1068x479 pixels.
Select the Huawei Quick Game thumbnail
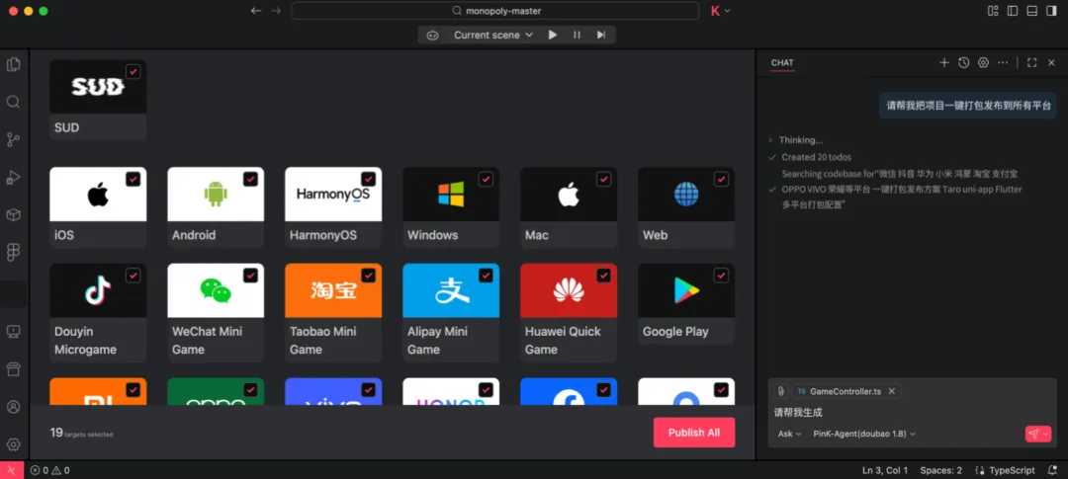coord(569,290)
